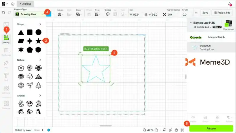This screenshot has width=236, height=133.
Task: Toggle the width-height aspect ratio lock
Action: (145, 14)
